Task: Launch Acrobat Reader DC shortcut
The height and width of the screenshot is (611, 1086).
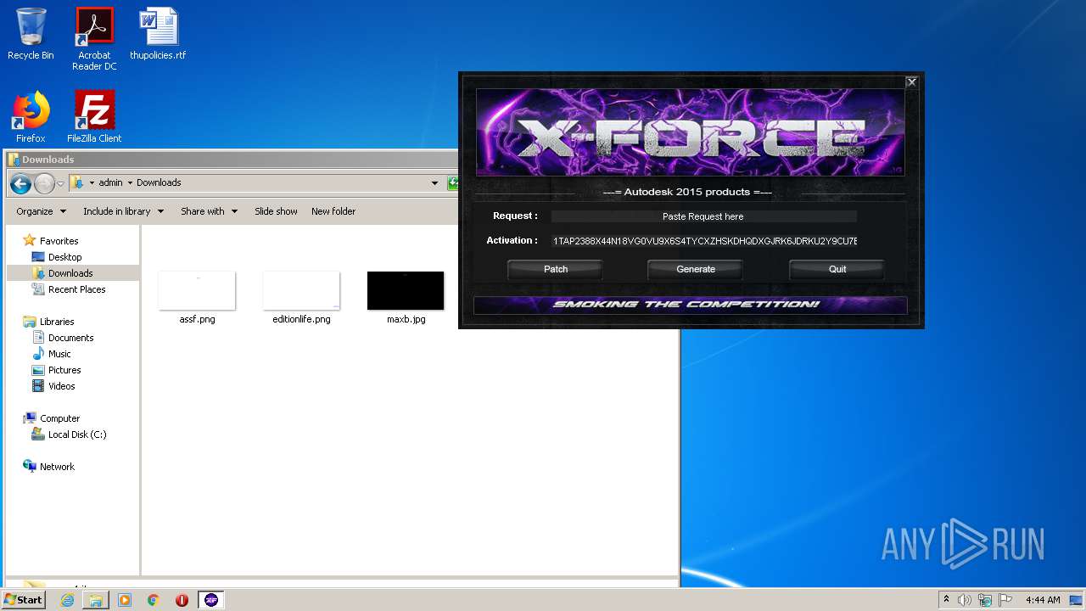Action: pos(94,39)
